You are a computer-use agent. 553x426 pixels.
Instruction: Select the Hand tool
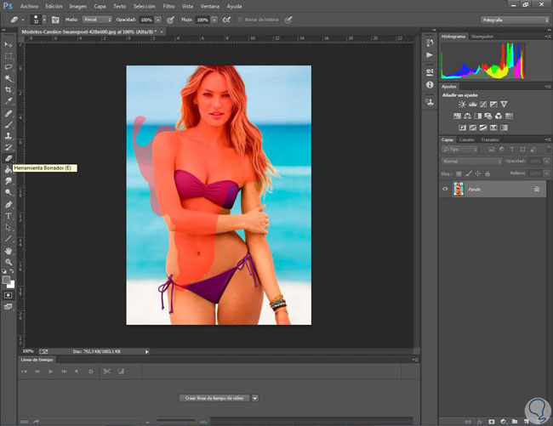[9, 251]
